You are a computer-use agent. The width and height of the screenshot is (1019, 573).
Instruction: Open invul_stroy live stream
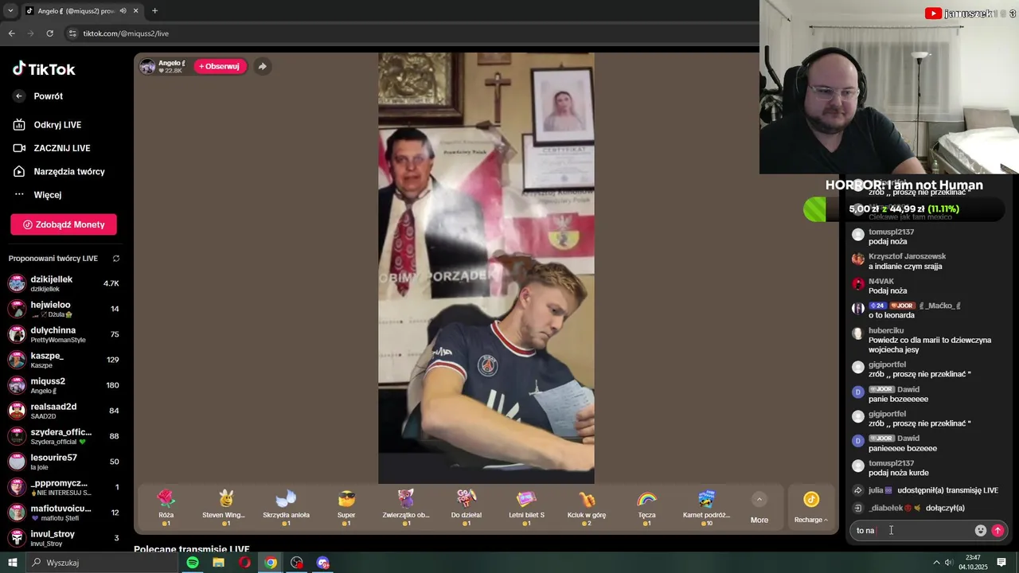pos(64,538)
